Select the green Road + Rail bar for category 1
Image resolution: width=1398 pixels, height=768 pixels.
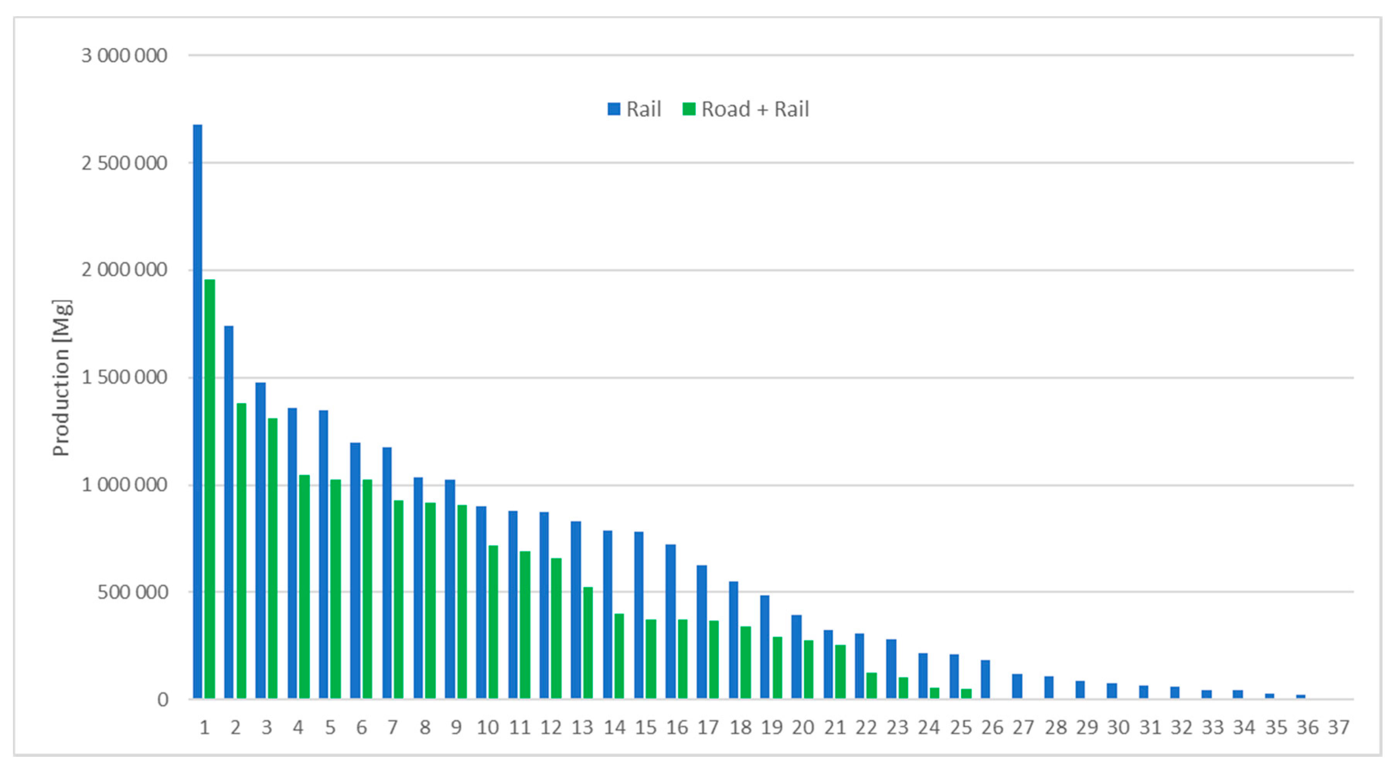coord(210,489)
